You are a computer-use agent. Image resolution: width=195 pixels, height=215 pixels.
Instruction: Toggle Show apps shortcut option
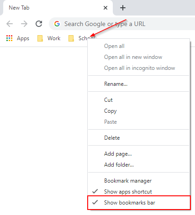[139, 192]
